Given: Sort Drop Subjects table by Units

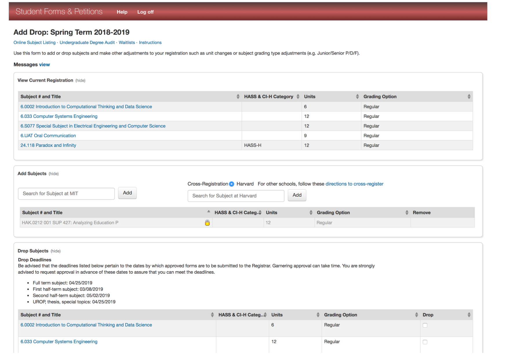Looking at the screenshot, I should 318,315.
